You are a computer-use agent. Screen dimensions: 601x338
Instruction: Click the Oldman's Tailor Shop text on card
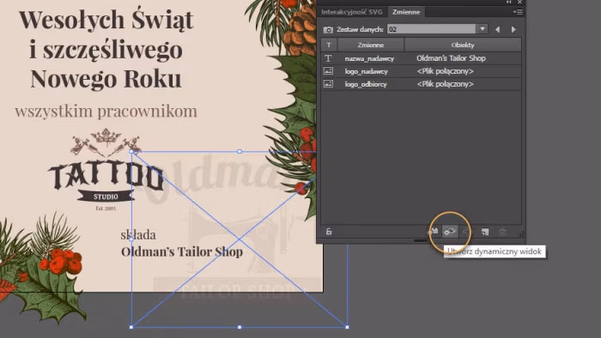pos(182,252)
